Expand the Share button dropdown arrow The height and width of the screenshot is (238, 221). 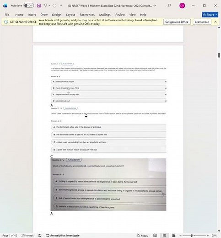coord(216,15)
